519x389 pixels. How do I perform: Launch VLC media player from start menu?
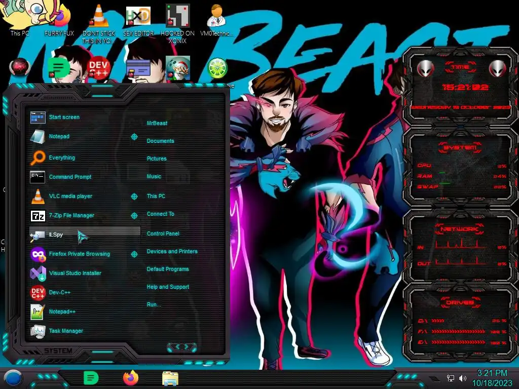click(85, 196)
